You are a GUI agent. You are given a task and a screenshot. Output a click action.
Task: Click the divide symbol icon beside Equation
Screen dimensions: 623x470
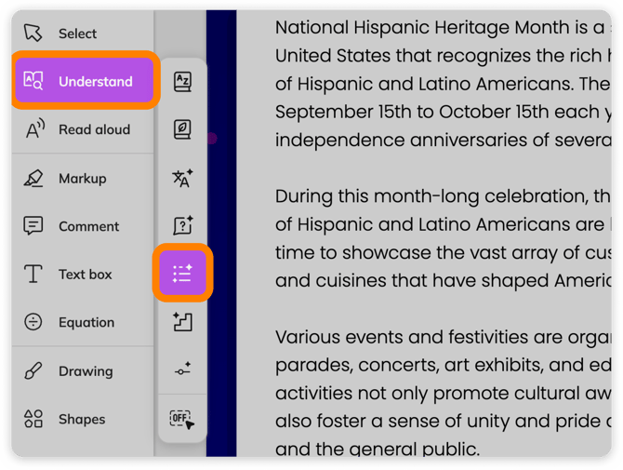33,322
